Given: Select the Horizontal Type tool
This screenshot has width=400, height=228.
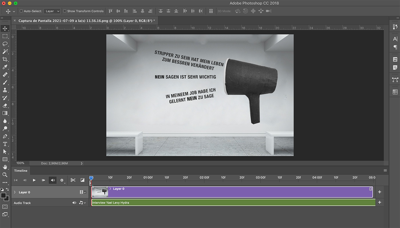Looking at the screenshot, I should [5, 144].
